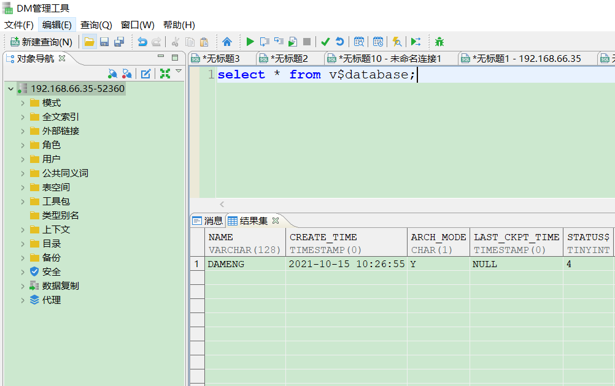Open the 编辑(E) menu
This screenshot has height=386, width=615.
coord(57,25)
